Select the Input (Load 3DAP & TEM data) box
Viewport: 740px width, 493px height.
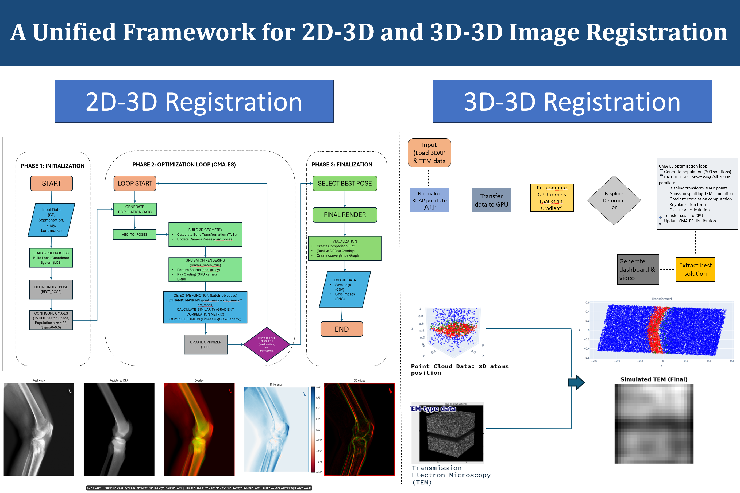(429, 153)
